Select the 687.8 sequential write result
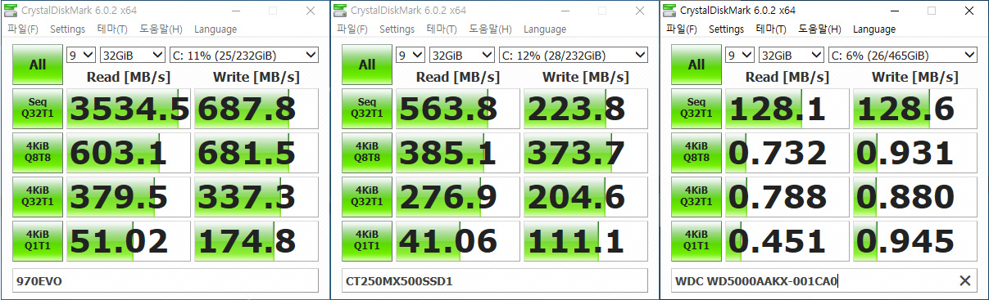 coord(256,108)
